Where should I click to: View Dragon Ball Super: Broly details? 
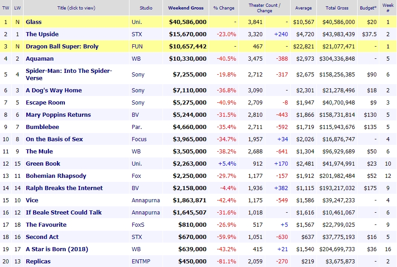click(62, 46)
